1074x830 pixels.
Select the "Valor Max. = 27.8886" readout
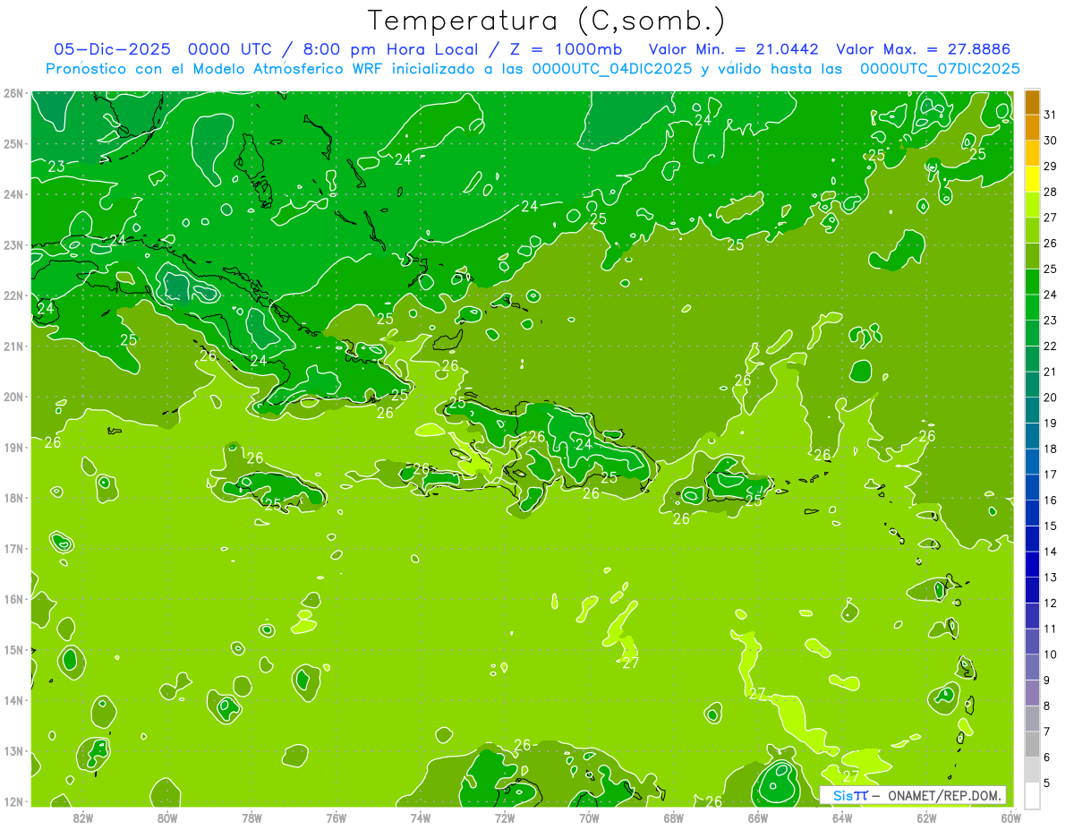923,49
